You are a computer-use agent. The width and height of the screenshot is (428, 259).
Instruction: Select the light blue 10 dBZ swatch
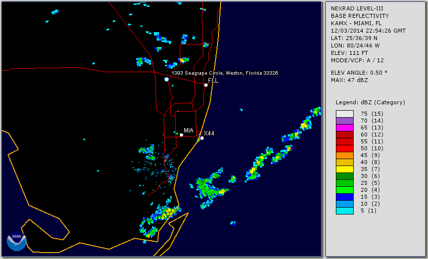[344, 204]
